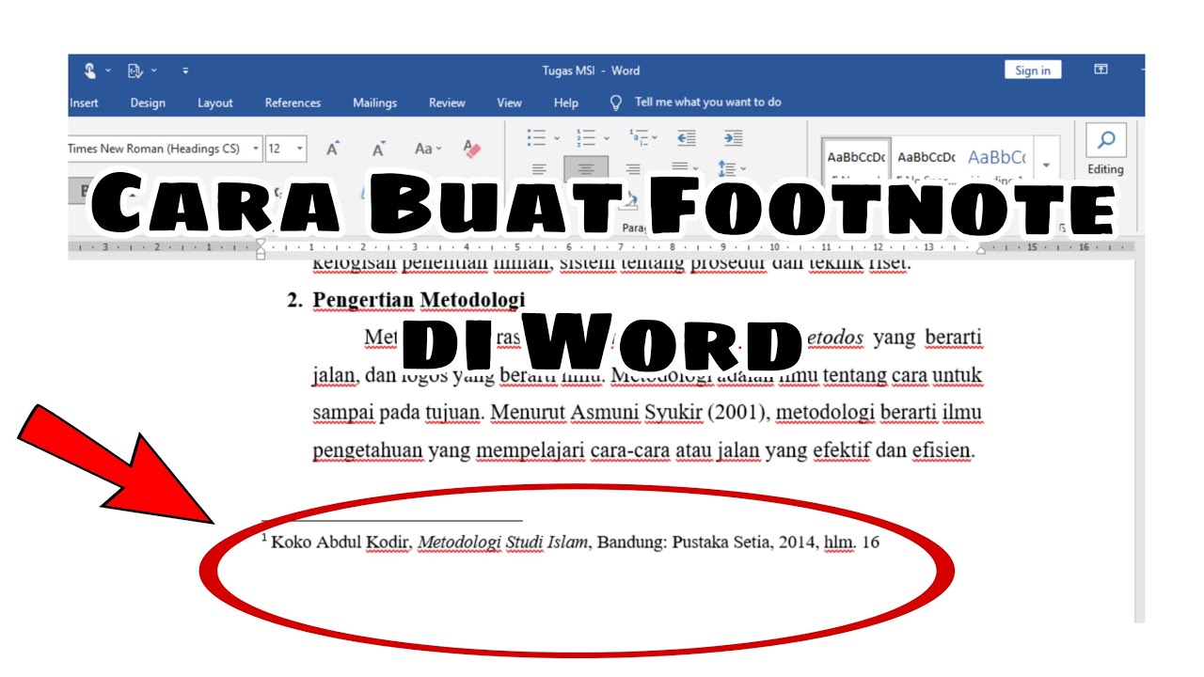Click "cara-cara" in the last paragraph line
This screenshot has width=1204, height=677.
630,450
